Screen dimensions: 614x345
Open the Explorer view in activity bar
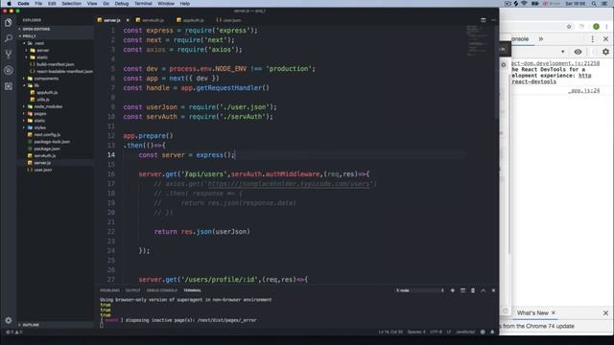point(9,23)
